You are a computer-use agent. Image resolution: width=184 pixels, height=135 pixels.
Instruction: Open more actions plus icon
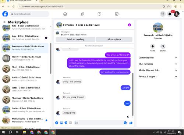(57, 123)
